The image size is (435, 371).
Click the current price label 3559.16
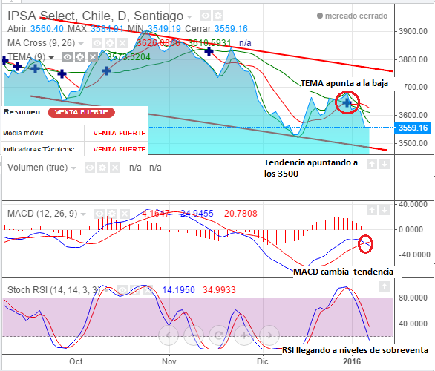pos(413,128)
